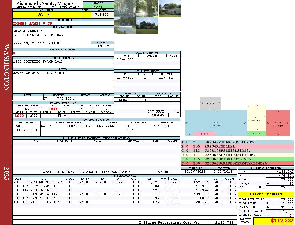Select the yellow D.1 513 SqFt sketch area
The height and width of the screenshot is (225, 295).
[257, 118]
